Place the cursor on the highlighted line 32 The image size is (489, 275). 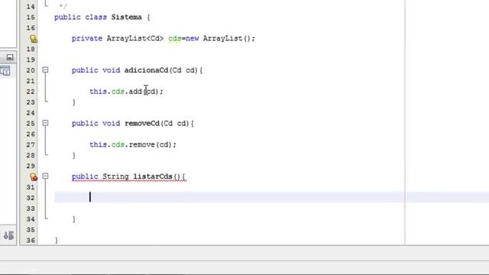click(x=271, y=197)
